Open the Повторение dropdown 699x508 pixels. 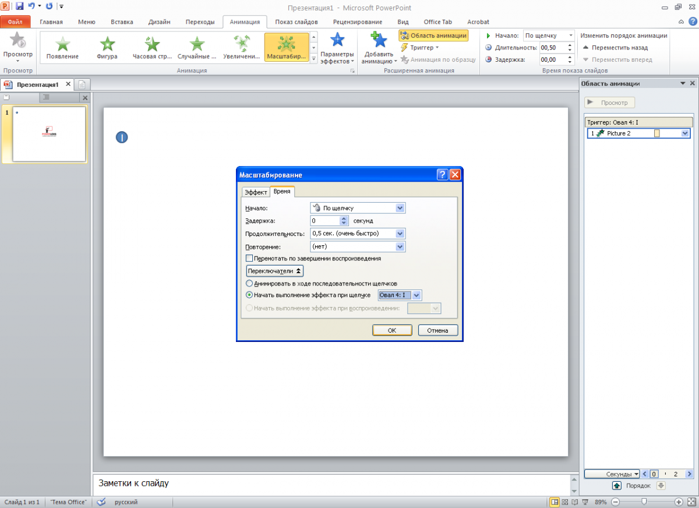coord(400,246)
